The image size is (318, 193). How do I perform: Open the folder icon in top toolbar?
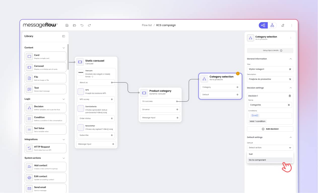click(74, 25)
